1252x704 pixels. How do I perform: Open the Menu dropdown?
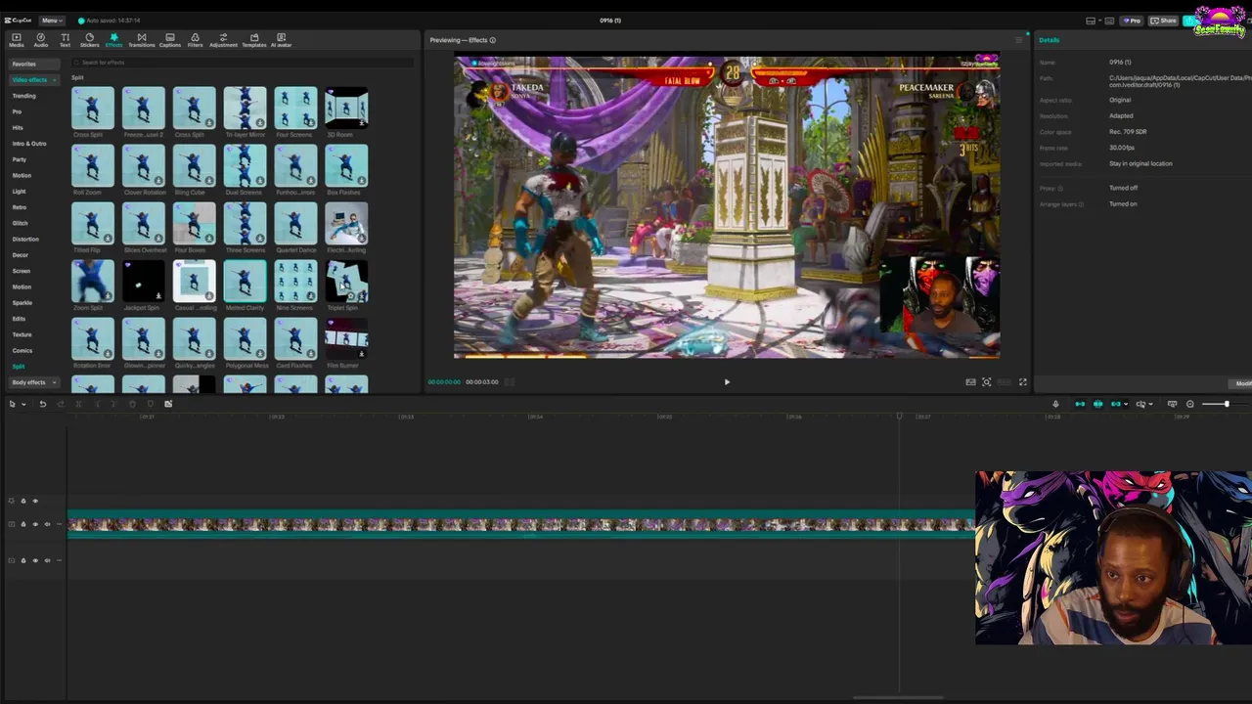point(52,21)
